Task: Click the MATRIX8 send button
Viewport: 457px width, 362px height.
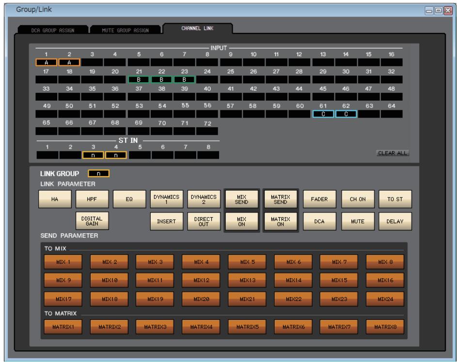Action: click(385, 327)
